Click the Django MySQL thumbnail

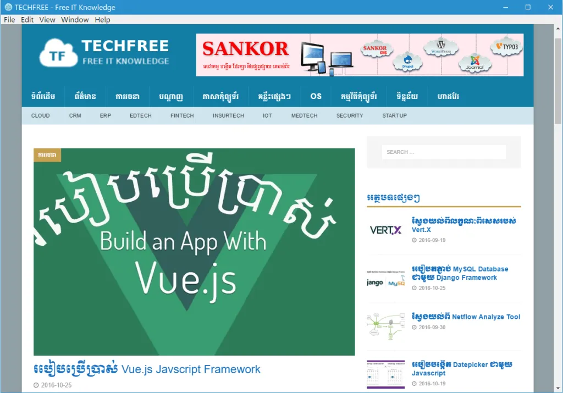coord(385,278)
